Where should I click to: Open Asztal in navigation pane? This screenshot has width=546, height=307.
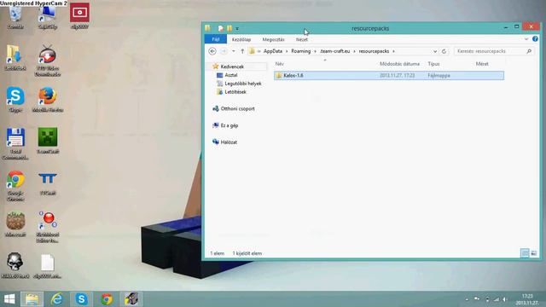tap(231, 75)
